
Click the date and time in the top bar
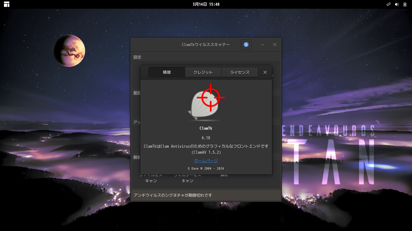pyautogui.click(x=206, y=4)
